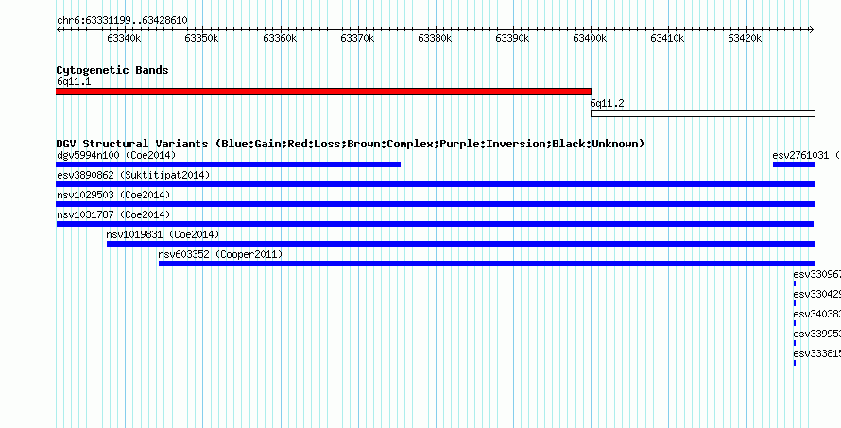Open the nsv603352 (Cooper2011) label
The width and height of the screenshot is (841, 428).
220,254
